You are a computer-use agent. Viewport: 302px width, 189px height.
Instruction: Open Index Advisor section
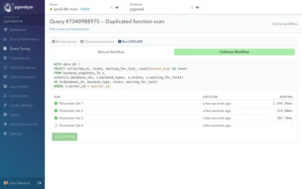tap(20, 58)
